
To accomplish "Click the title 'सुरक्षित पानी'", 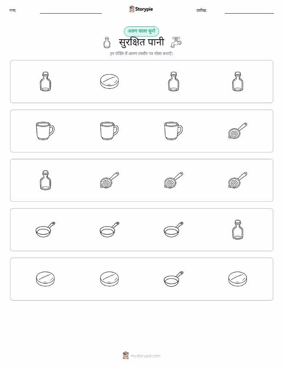I will pyautogui.click(x=141, y=42).
